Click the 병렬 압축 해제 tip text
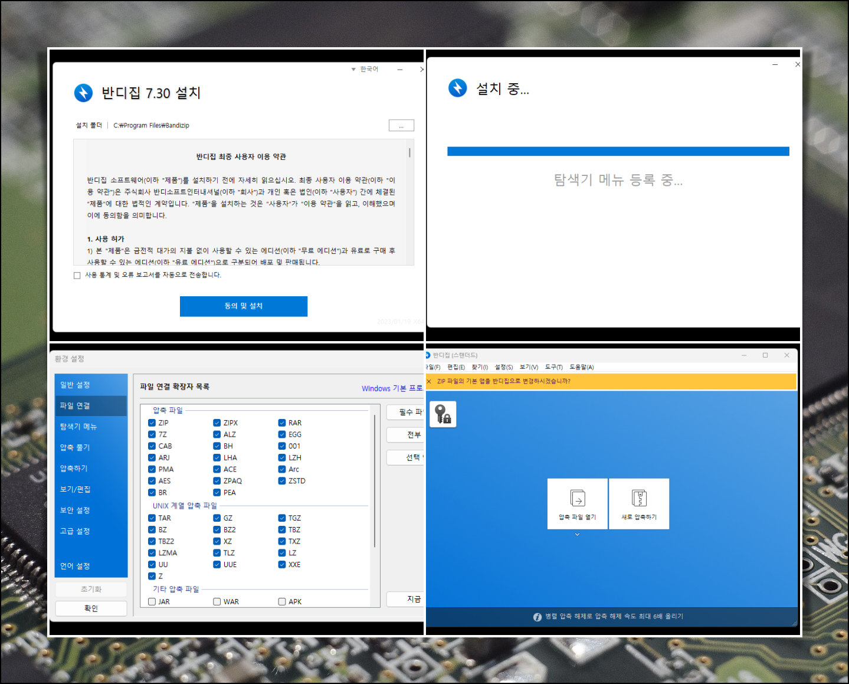Image resolution: width=849 pixels, height=684 pixels. (614, 617)
